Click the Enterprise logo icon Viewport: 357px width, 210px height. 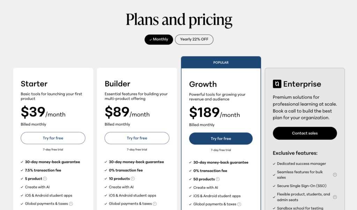277,84
